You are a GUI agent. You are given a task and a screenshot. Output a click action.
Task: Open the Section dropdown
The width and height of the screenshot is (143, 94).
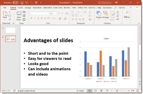[24, 19]
